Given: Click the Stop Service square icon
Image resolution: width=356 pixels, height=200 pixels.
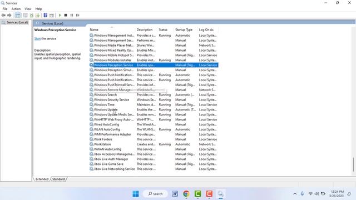Looking at the screenshot, I should tap(66, 15).
